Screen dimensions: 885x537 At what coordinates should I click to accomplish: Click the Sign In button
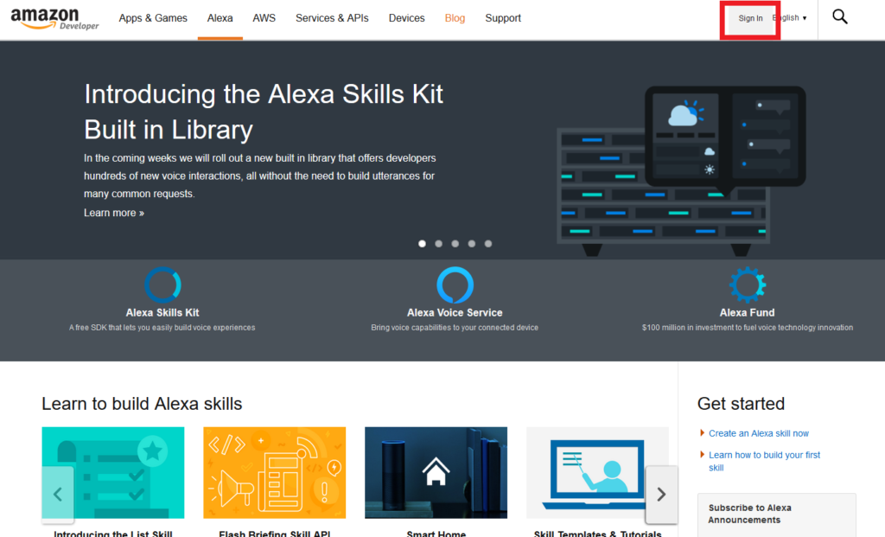pyautogui.click(x=748, y=16)
